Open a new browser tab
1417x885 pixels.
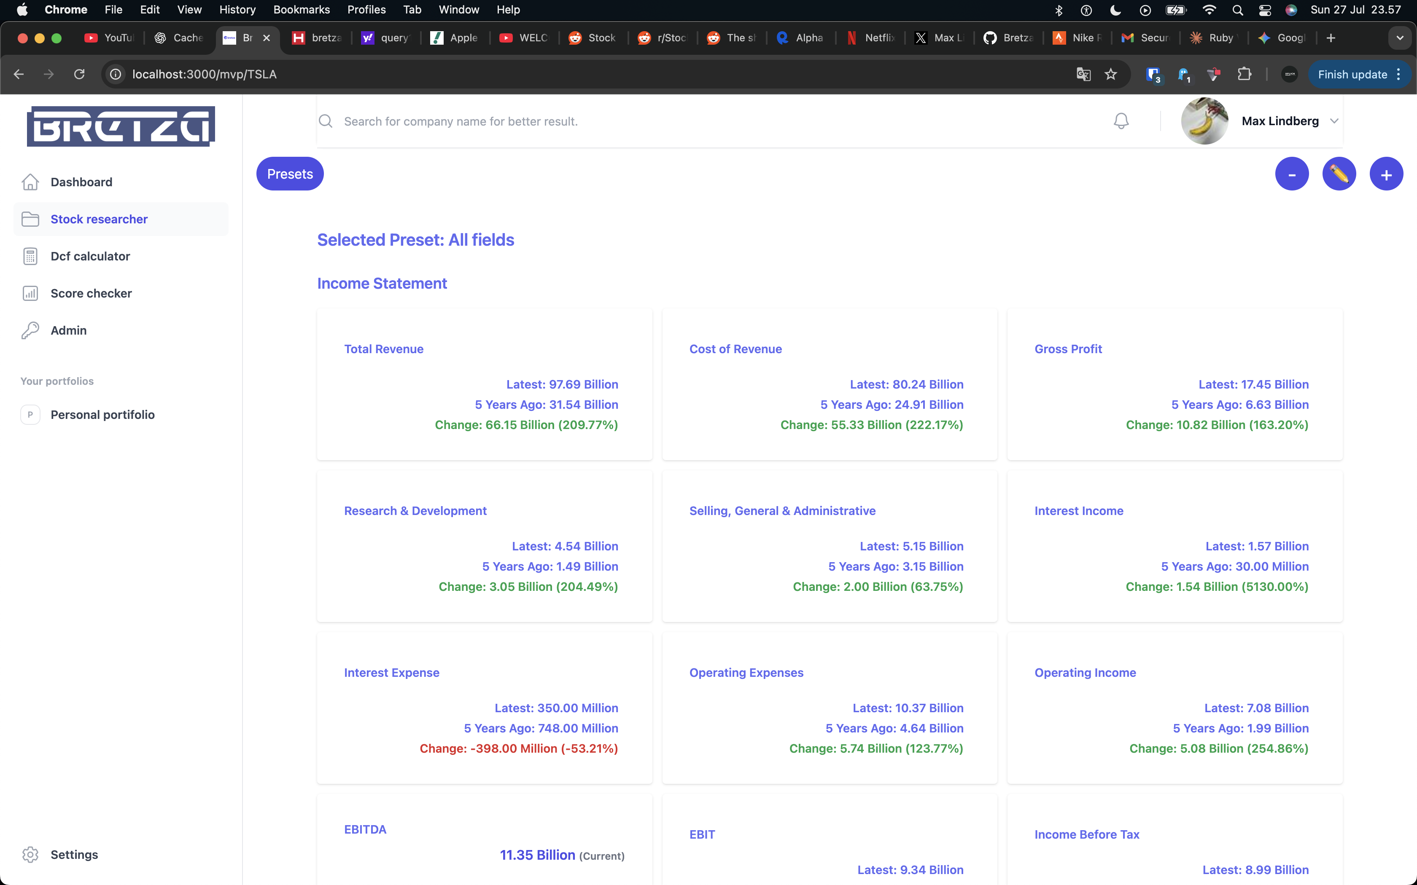[x=1331, y=38]
